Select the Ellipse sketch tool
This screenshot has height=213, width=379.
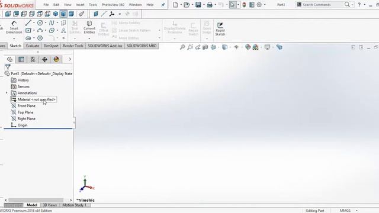click(52, 30)
